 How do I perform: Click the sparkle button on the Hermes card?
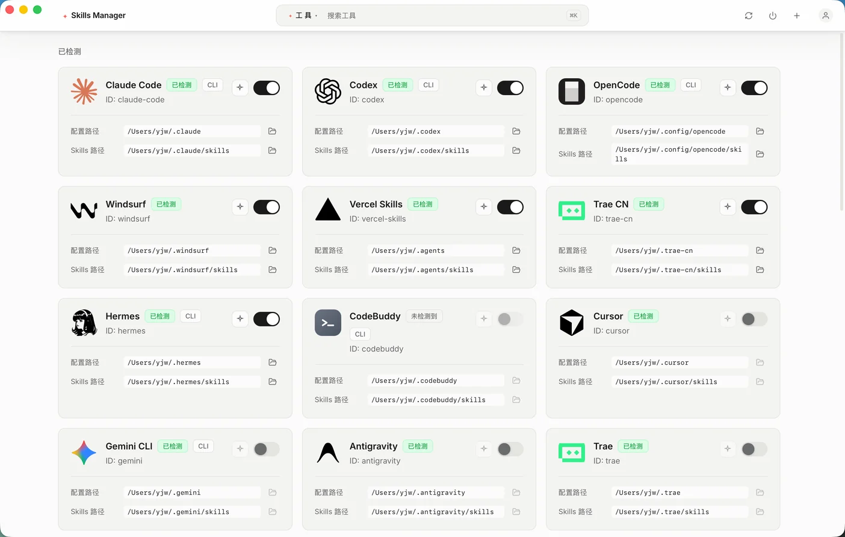[240, 319]
